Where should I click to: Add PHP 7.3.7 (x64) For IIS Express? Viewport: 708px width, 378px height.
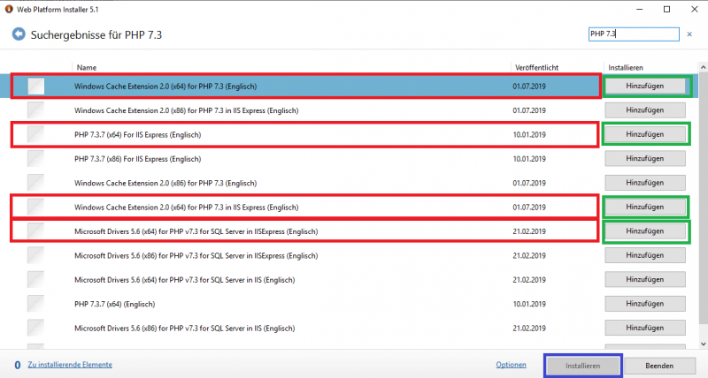click(x=644, y=134)
